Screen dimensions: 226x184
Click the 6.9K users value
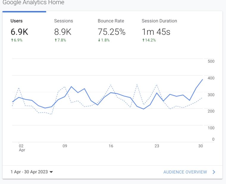(19, 32)
